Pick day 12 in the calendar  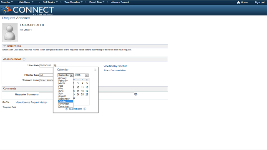(87, 87)
